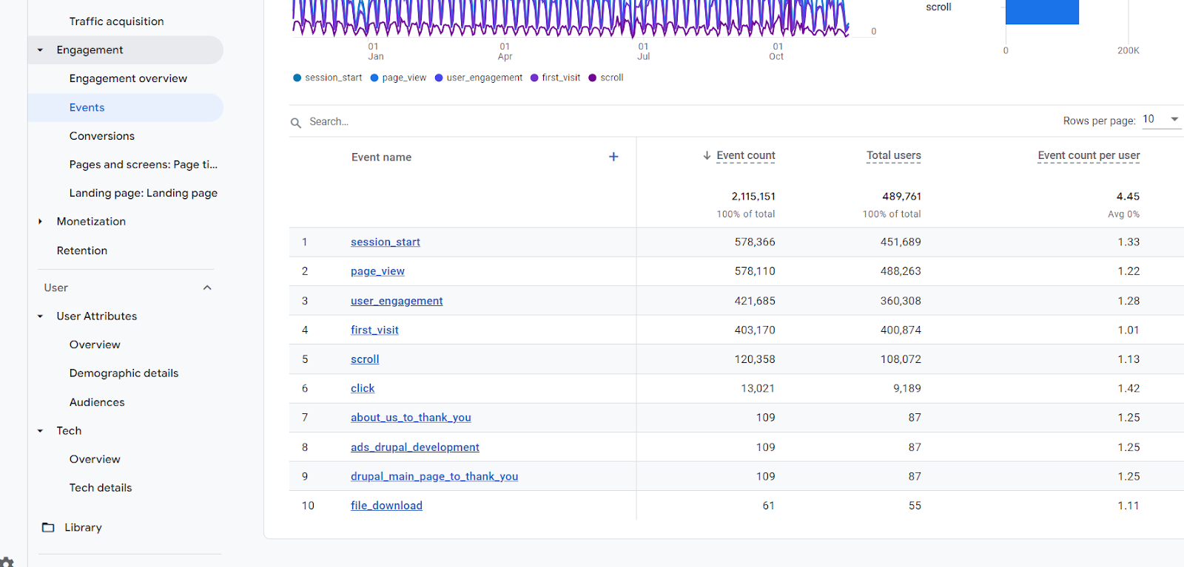Screen dimensions: 1184x567
Task: Select Demographic details in sidebar
Action: coord(124,373)
